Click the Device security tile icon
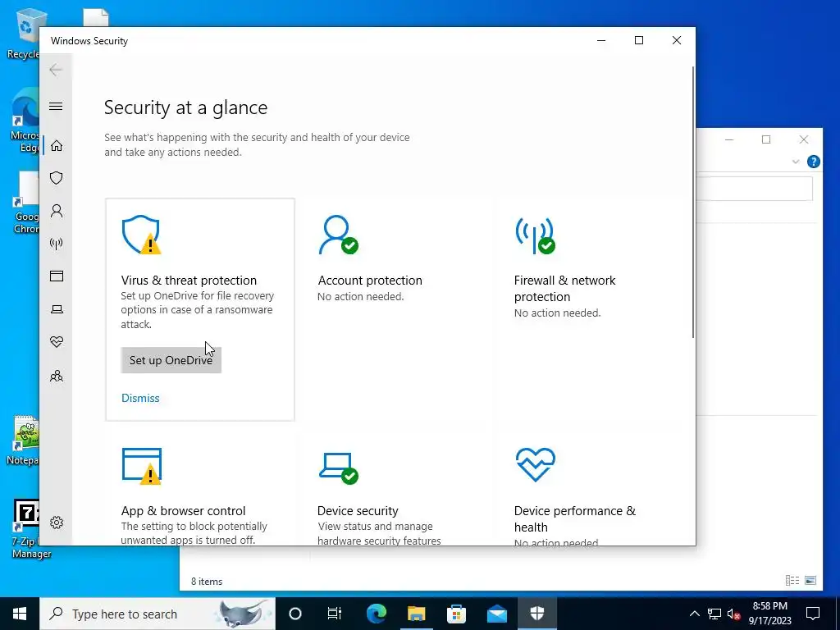840x630 pixels. 338,468
